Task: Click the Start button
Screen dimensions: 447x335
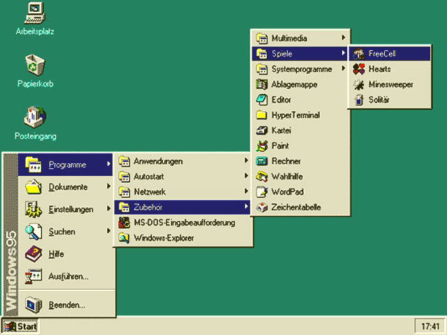Action: pos(20,326)
